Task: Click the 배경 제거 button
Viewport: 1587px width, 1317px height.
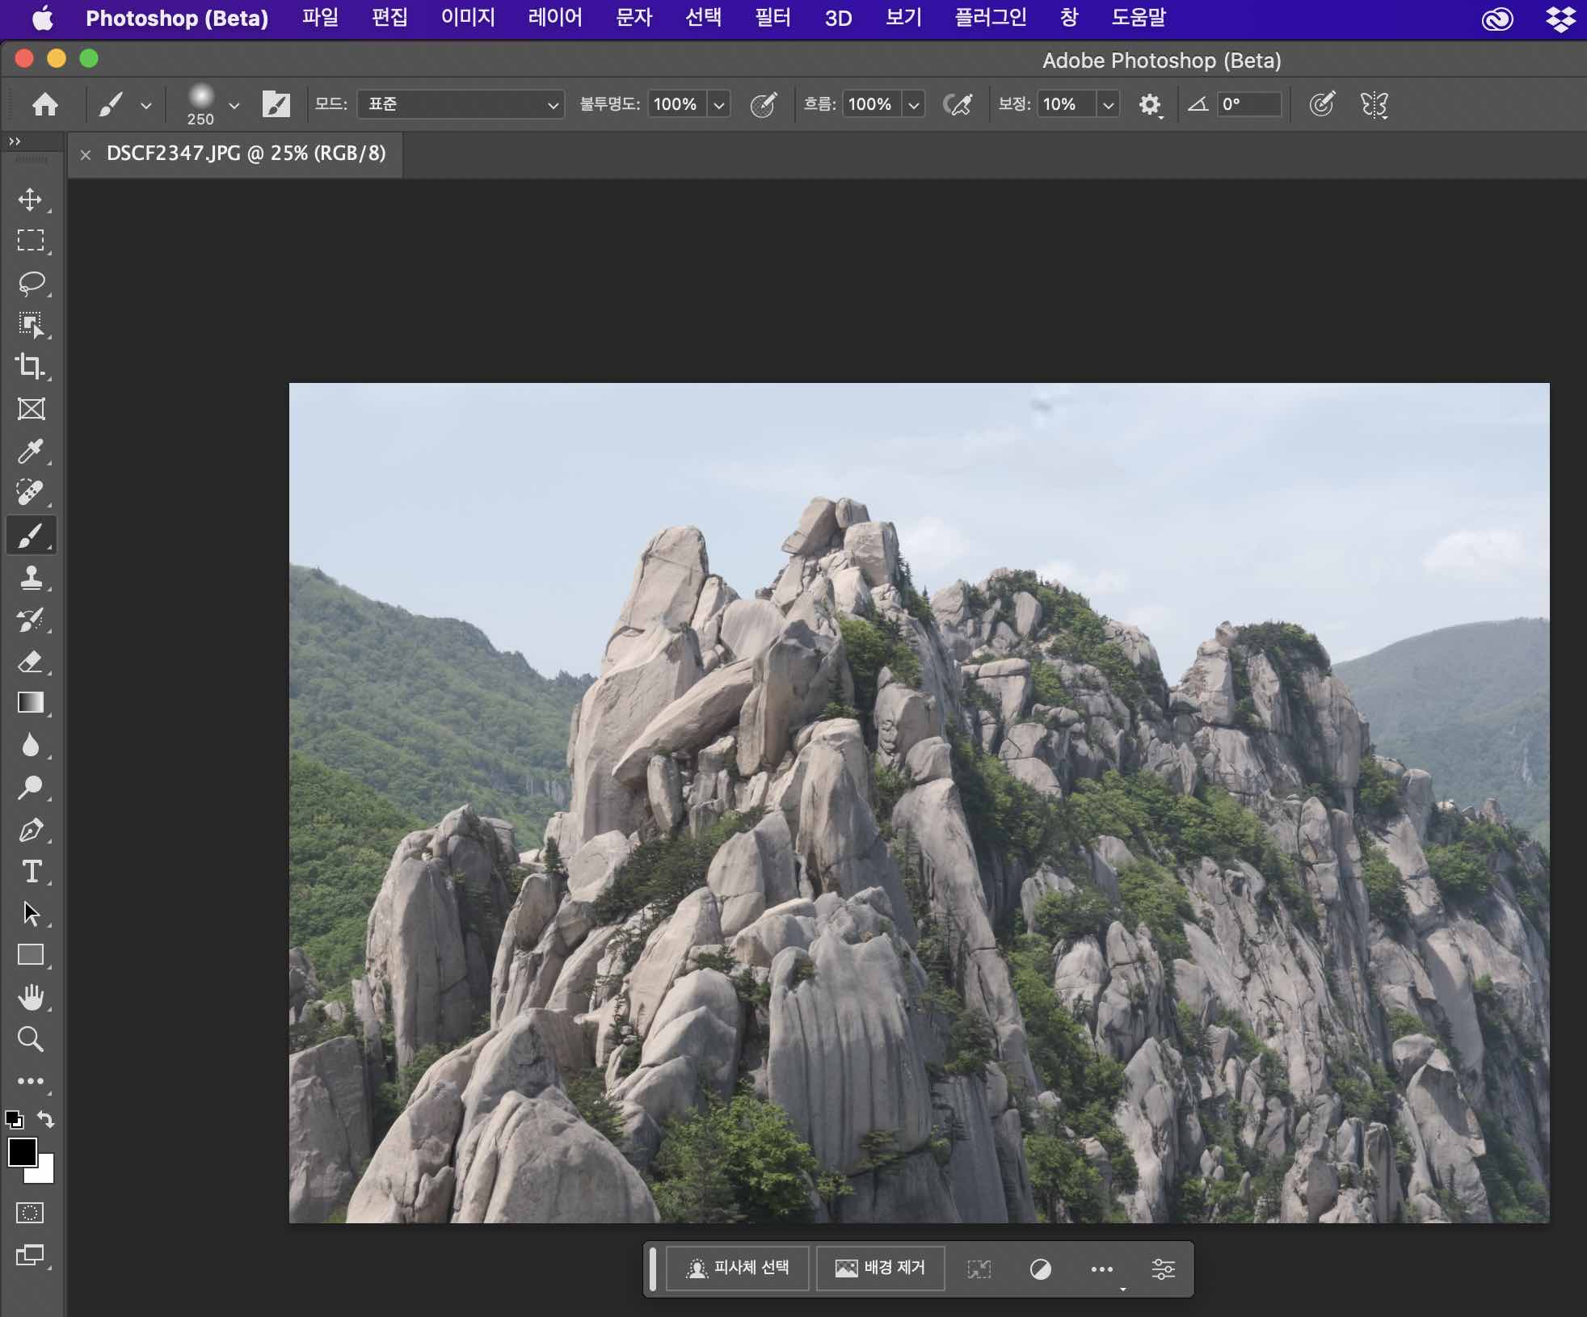Action: tap(880, 1268)
